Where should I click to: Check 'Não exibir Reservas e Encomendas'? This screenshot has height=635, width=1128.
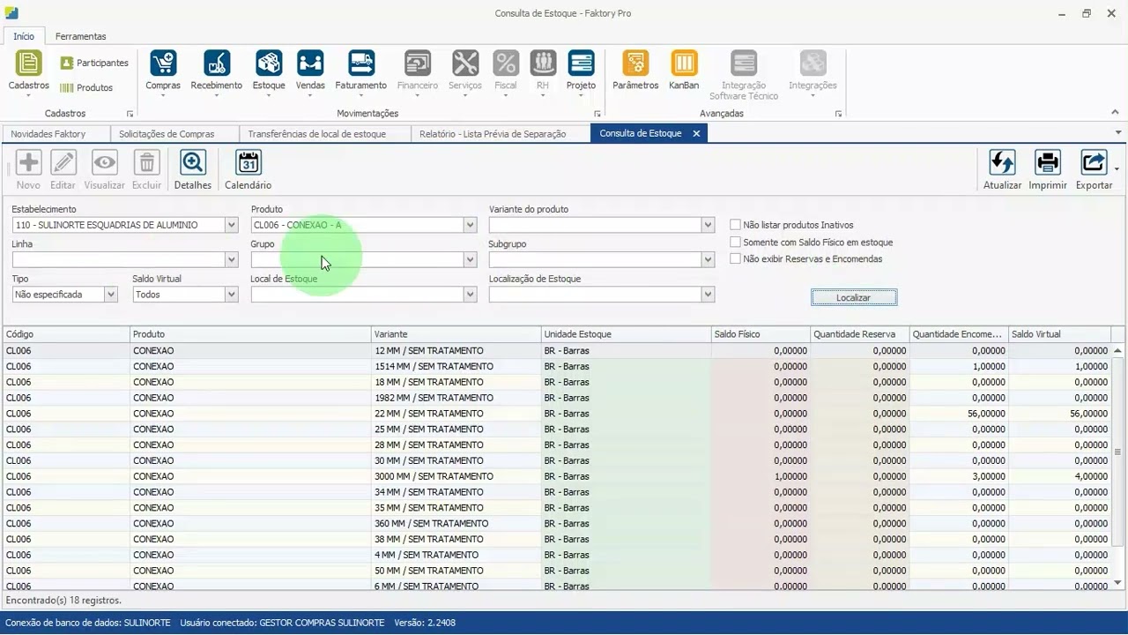click(735, 258)
